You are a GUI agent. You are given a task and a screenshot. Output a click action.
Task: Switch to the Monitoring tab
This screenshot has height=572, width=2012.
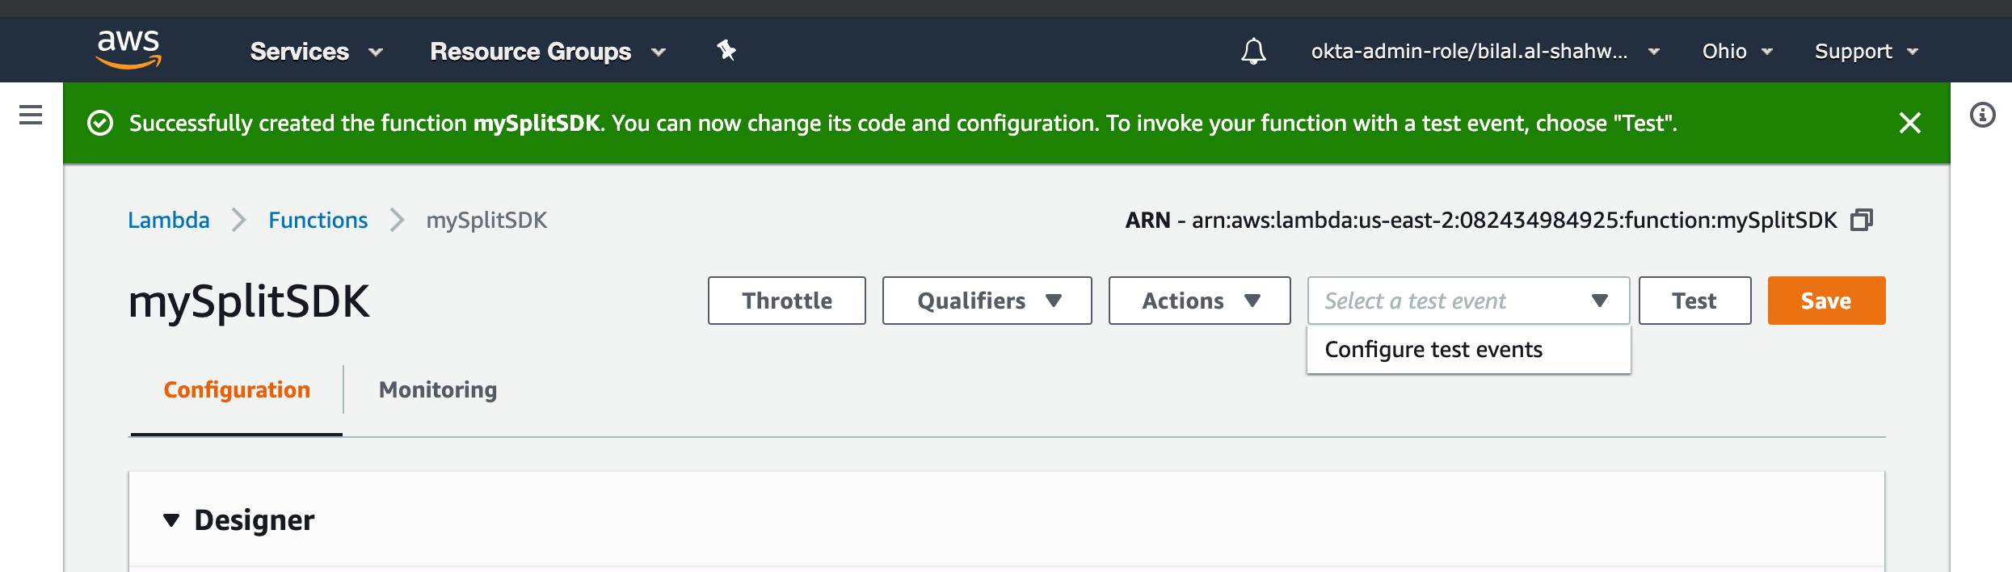pyautogui.click(x=438, y=389)
